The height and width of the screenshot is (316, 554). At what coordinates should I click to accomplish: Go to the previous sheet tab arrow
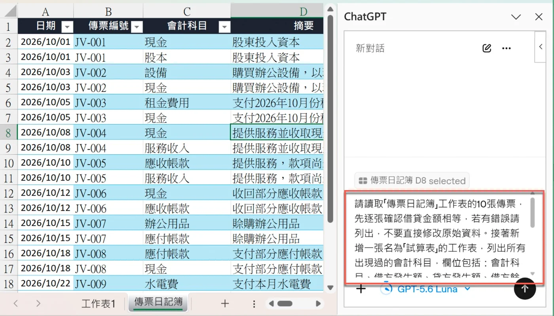click(16, 304)
